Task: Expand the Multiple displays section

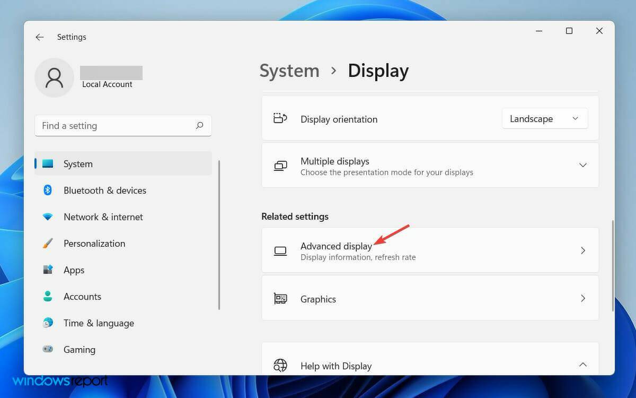Action: pyautogui.click(x=582, y=165)
